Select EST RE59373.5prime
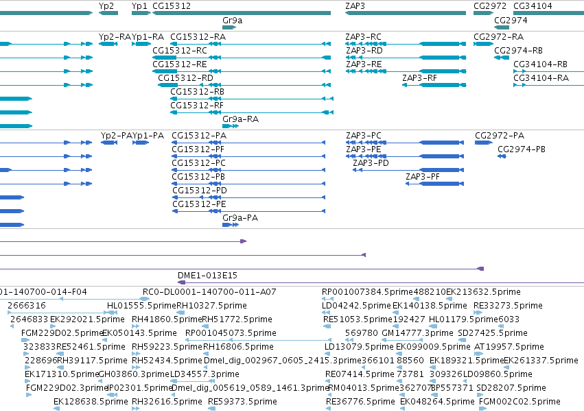This screenshot has height=412, width=584. [242, 402]
